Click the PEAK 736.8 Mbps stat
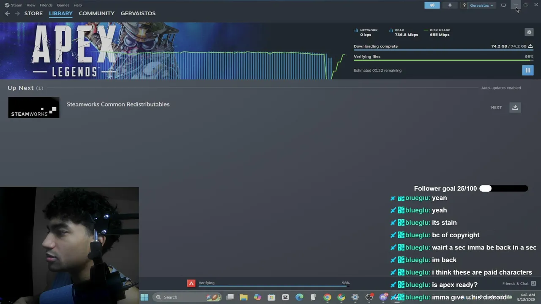Image resolution: width=541 pixels, height=304 pixels. 403,33
